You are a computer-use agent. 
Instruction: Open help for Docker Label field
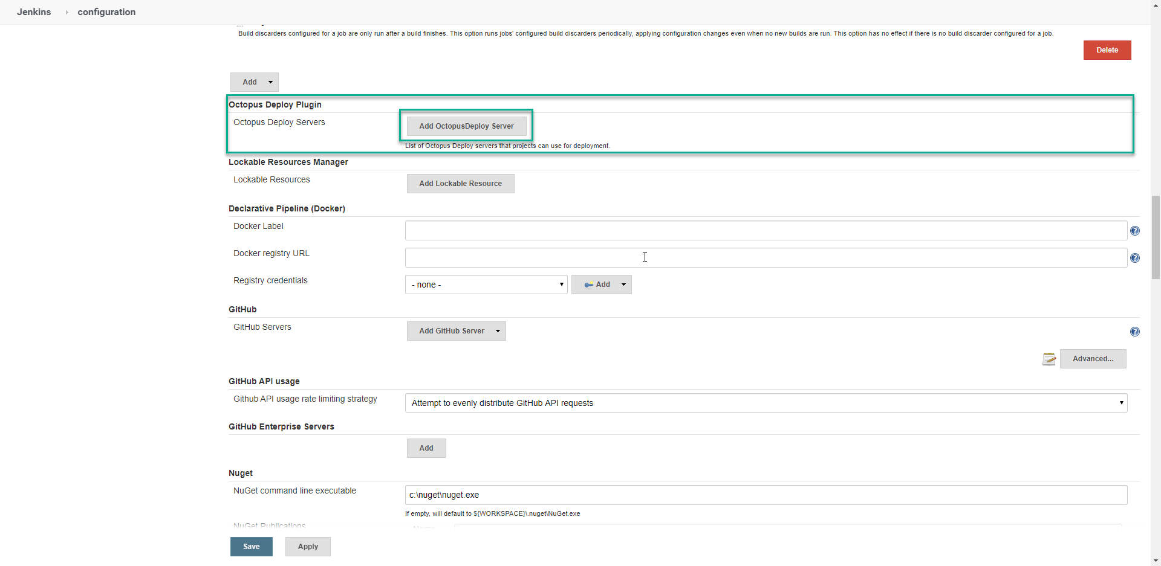coord(1135,231)
